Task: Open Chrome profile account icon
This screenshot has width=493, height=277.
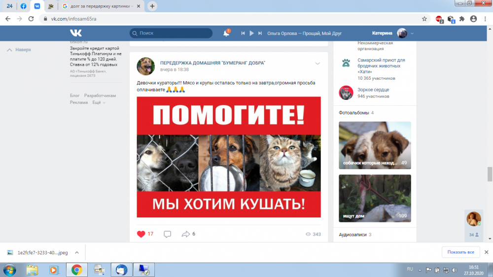Action: click(473, 19)
